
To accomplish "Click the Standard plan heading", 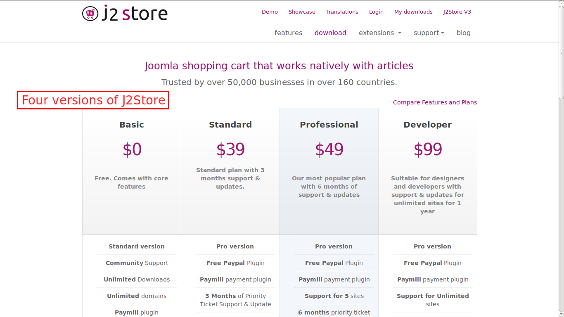I will [230, 125].
